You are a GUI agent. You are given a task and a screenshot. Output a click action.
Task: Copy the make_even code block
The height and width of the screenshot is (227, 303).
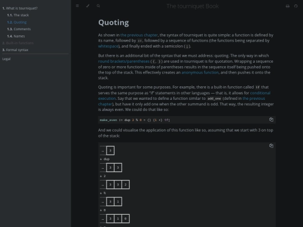tap(271, 119)
